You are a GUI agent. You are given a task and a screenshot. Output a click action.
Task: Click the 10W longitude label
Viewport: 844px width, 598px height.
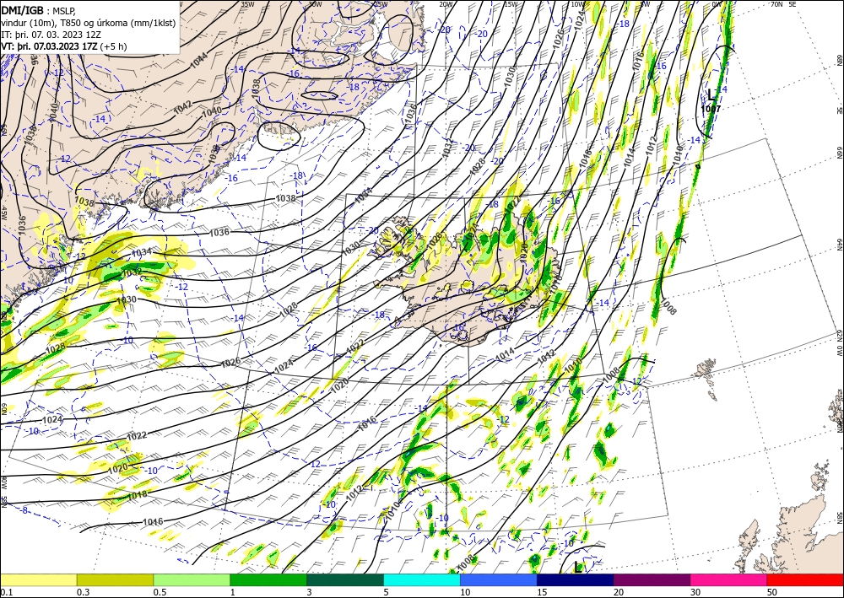point(577,3)
